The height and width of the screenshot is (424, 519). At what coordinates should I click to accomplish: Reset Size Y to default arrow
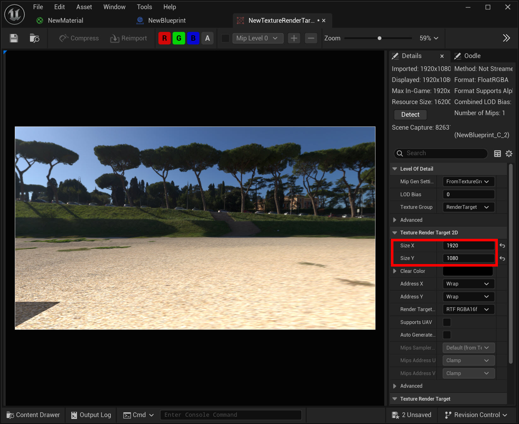click(502, 258)
